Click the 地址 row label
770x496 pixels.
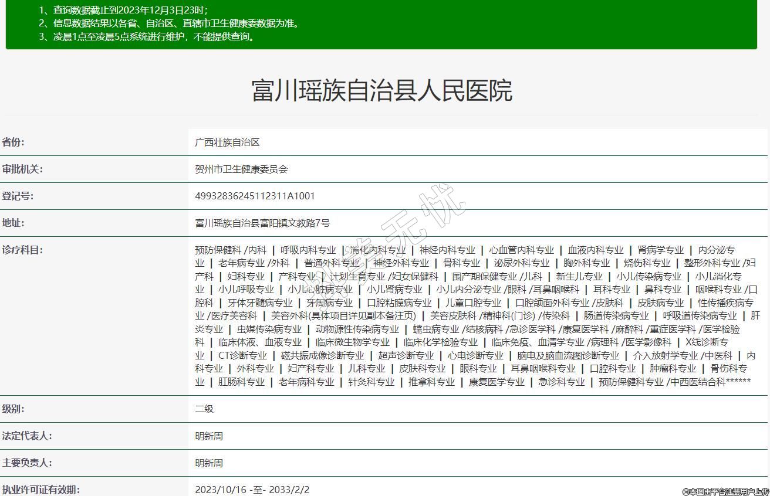pos(13,223)
